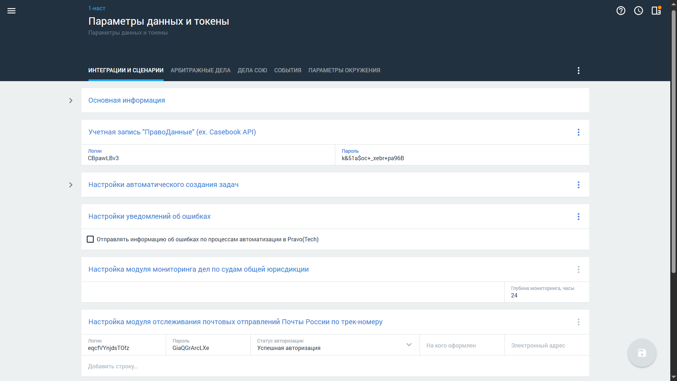The width and height of the screenshot is (677, 381).
Task: Open the three-dot menu in the tab bar
Action: pos(578,71)
